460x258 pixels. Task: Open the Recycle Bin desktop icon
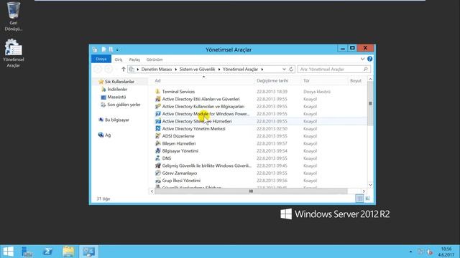coord(13,16)
